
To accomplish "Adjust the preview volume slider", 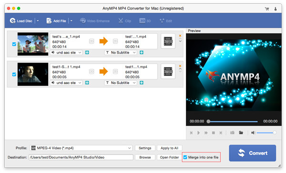I will 266,132.
